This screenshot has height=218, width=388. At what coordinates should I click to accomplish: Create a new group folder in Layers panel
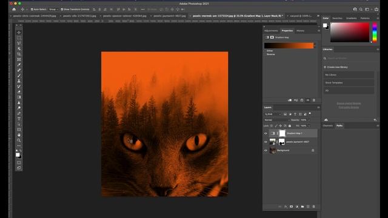[x=303, y=206]
